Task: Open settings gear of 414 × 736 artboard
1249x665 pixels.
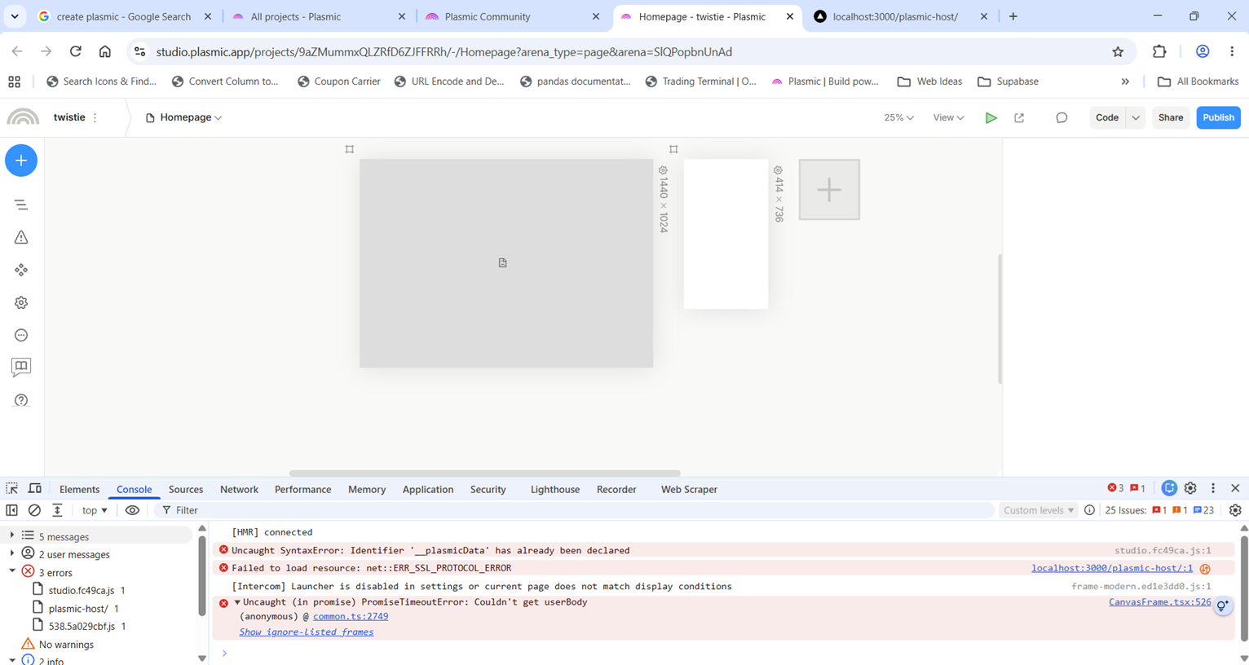Action: coord(778,170)
